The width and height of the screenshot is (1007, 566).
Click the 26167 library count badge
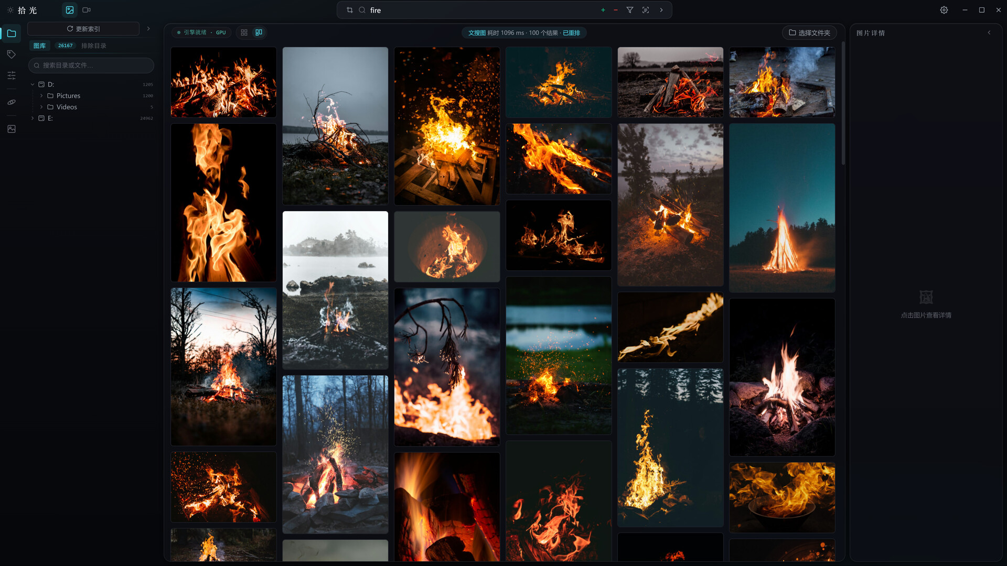coord(66,46)
